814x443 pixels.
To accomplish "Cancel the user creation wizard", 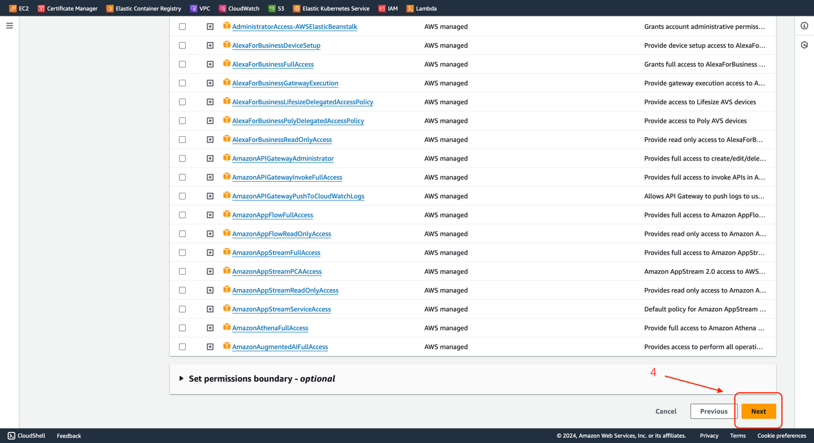I will click(666, 411).
